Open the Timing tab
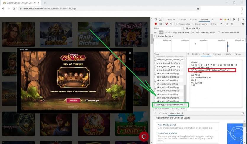 click(238, 54)
